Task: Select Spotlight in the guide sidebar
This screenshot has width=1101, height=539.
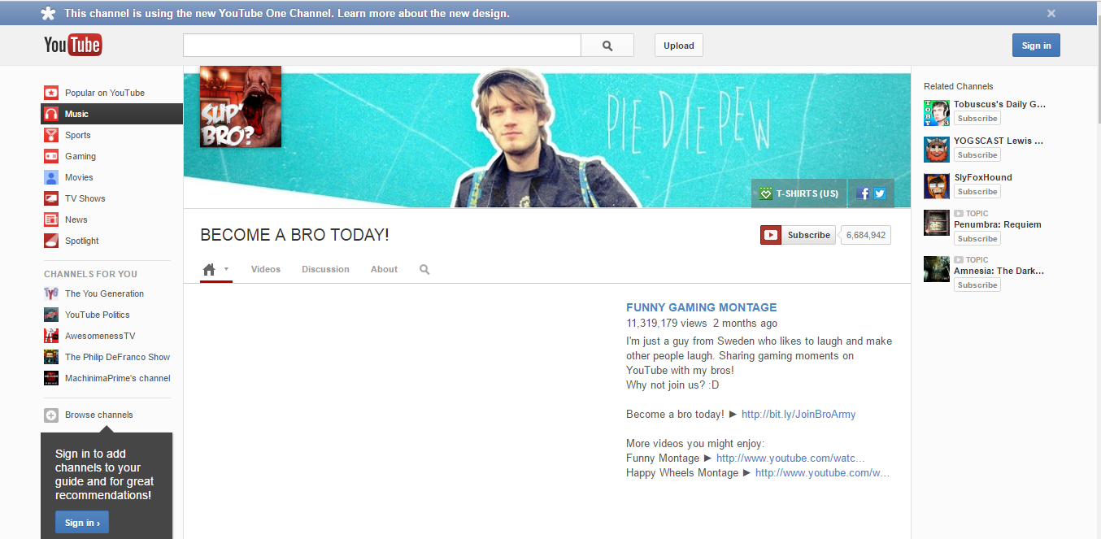Action: coord(112,241)
